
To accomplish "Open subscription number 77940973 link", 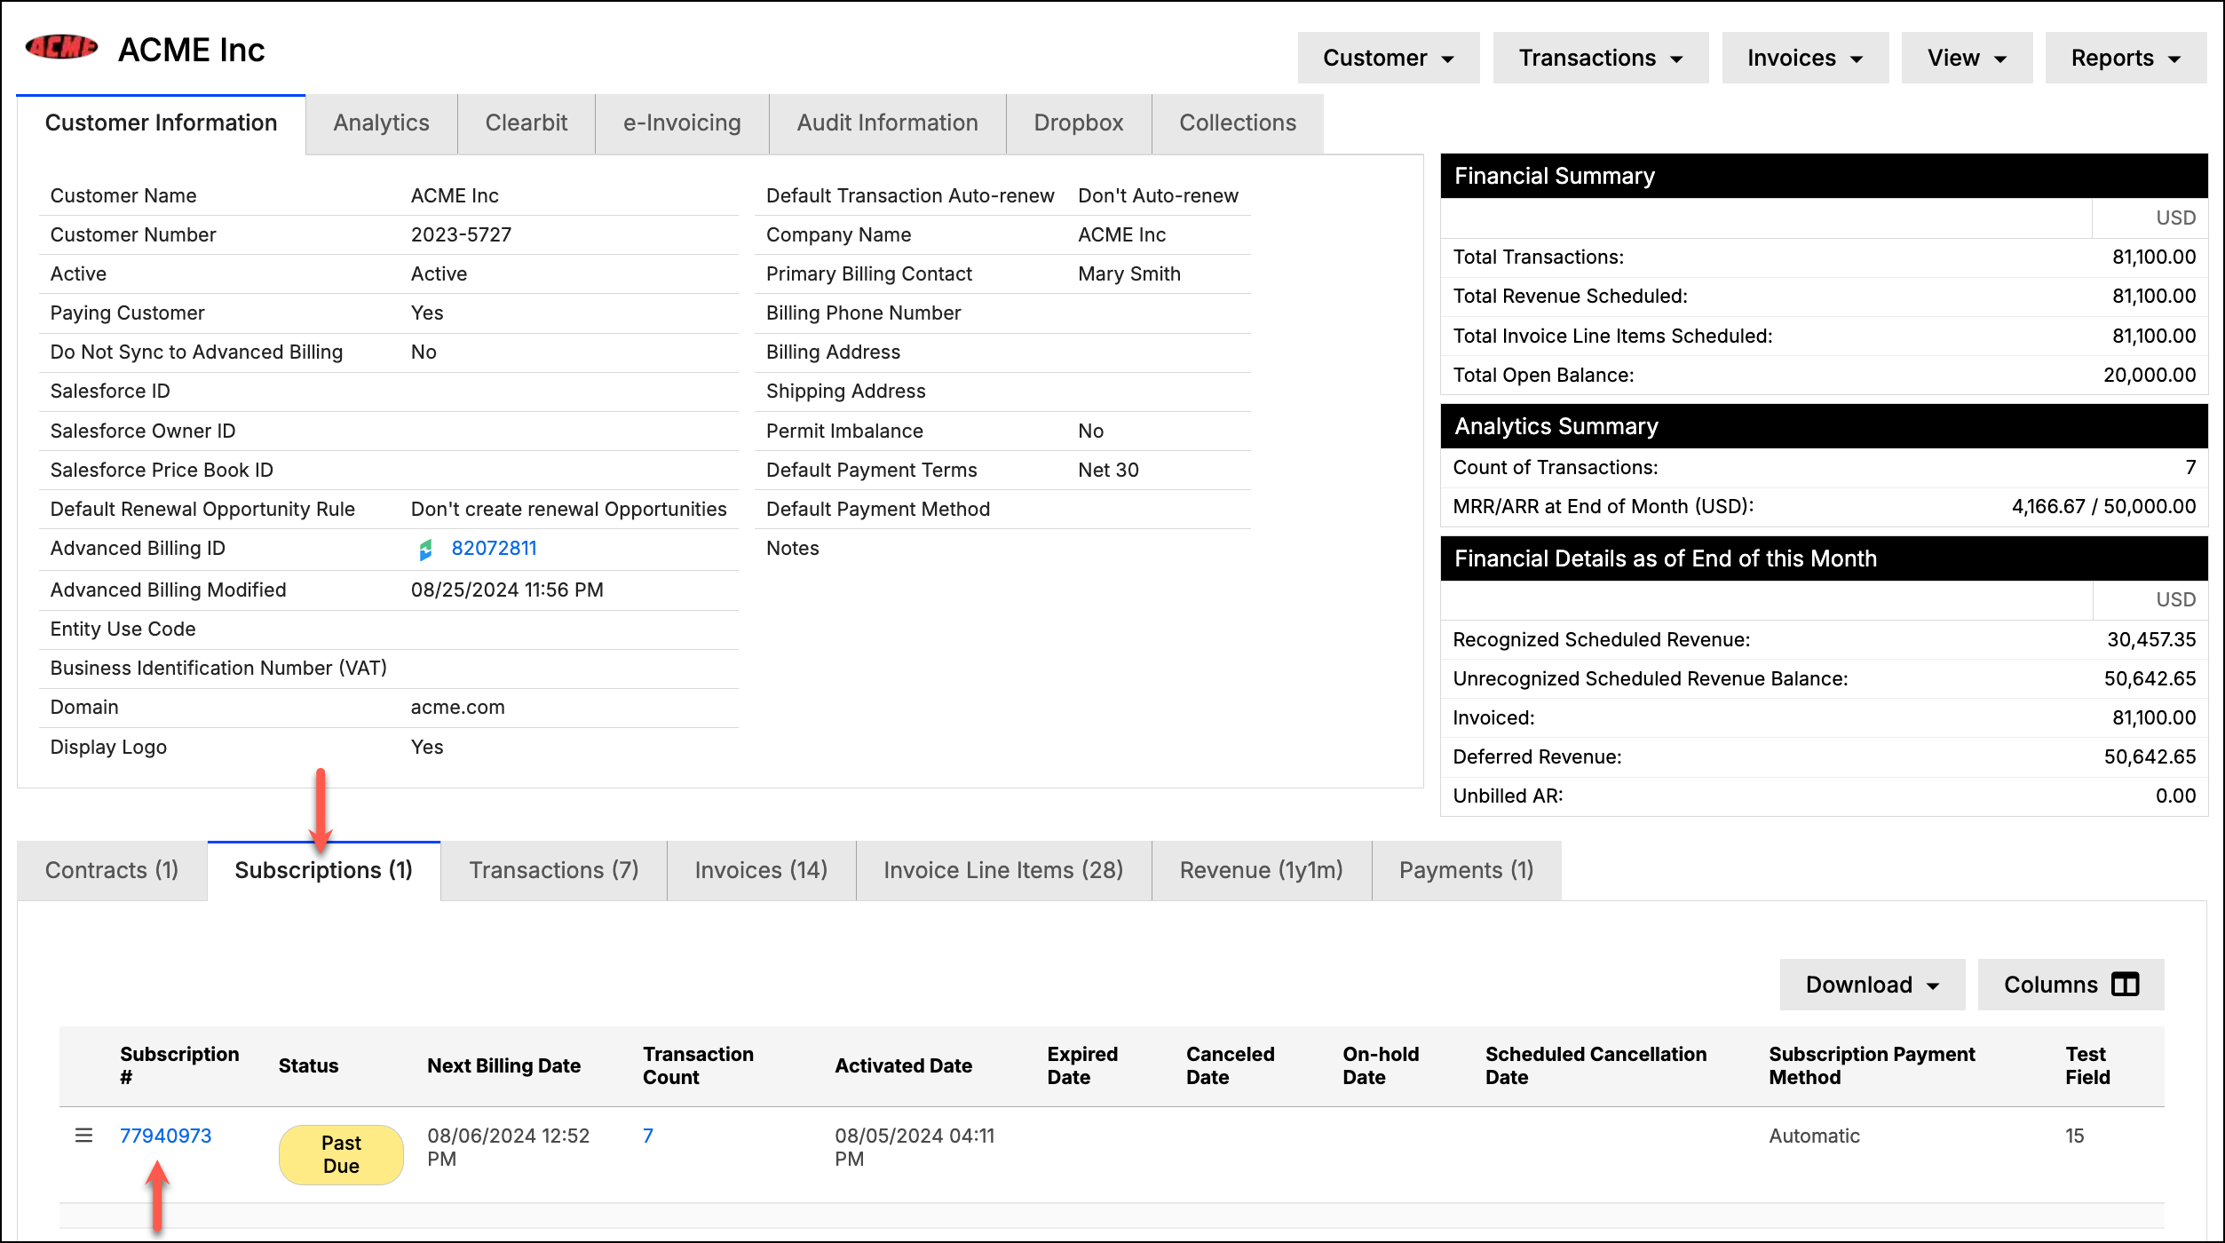I will click(x=166, y=1136).
